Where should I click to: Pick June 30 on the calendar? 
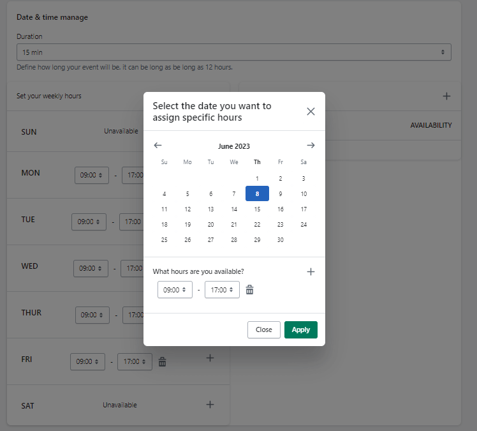[280, 240]
